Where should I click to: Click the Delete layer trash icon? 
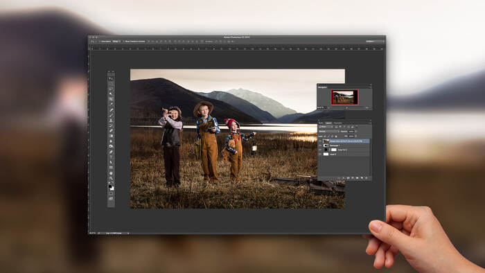tap(367, 178)
